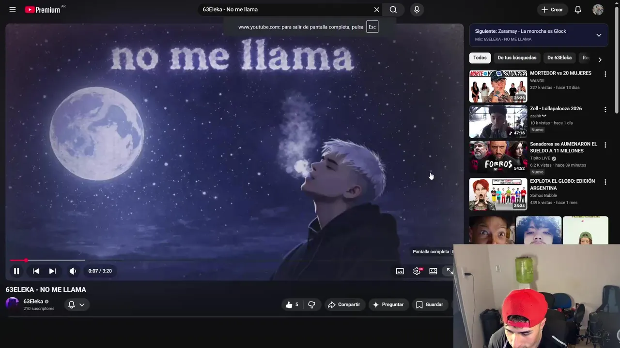
Task: Select the De 63Eleka chip
Action: pyautogui.click(x=559, y=58)
